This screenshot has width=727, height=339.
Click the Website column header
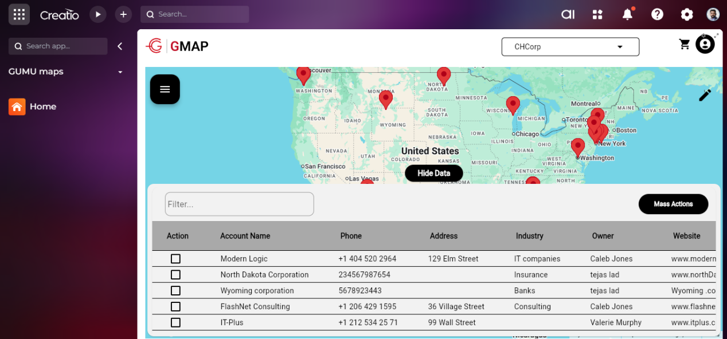coord(687,236)
